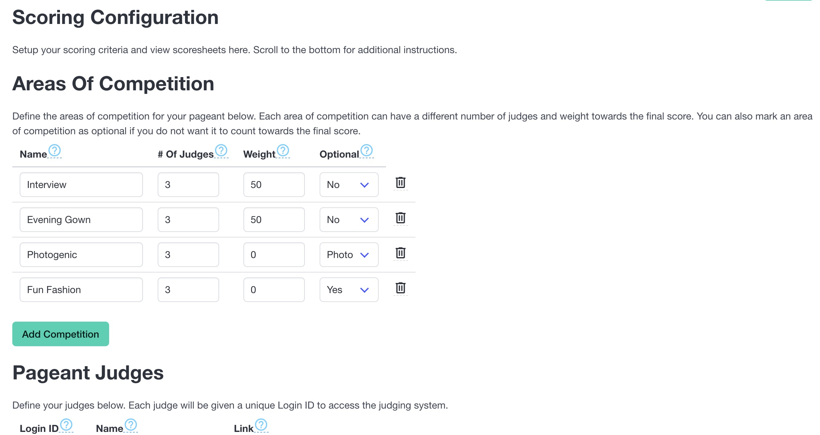Select the Fun Fashion name field
The height and width of the screenshot is (435, 820).
[81, 290]
